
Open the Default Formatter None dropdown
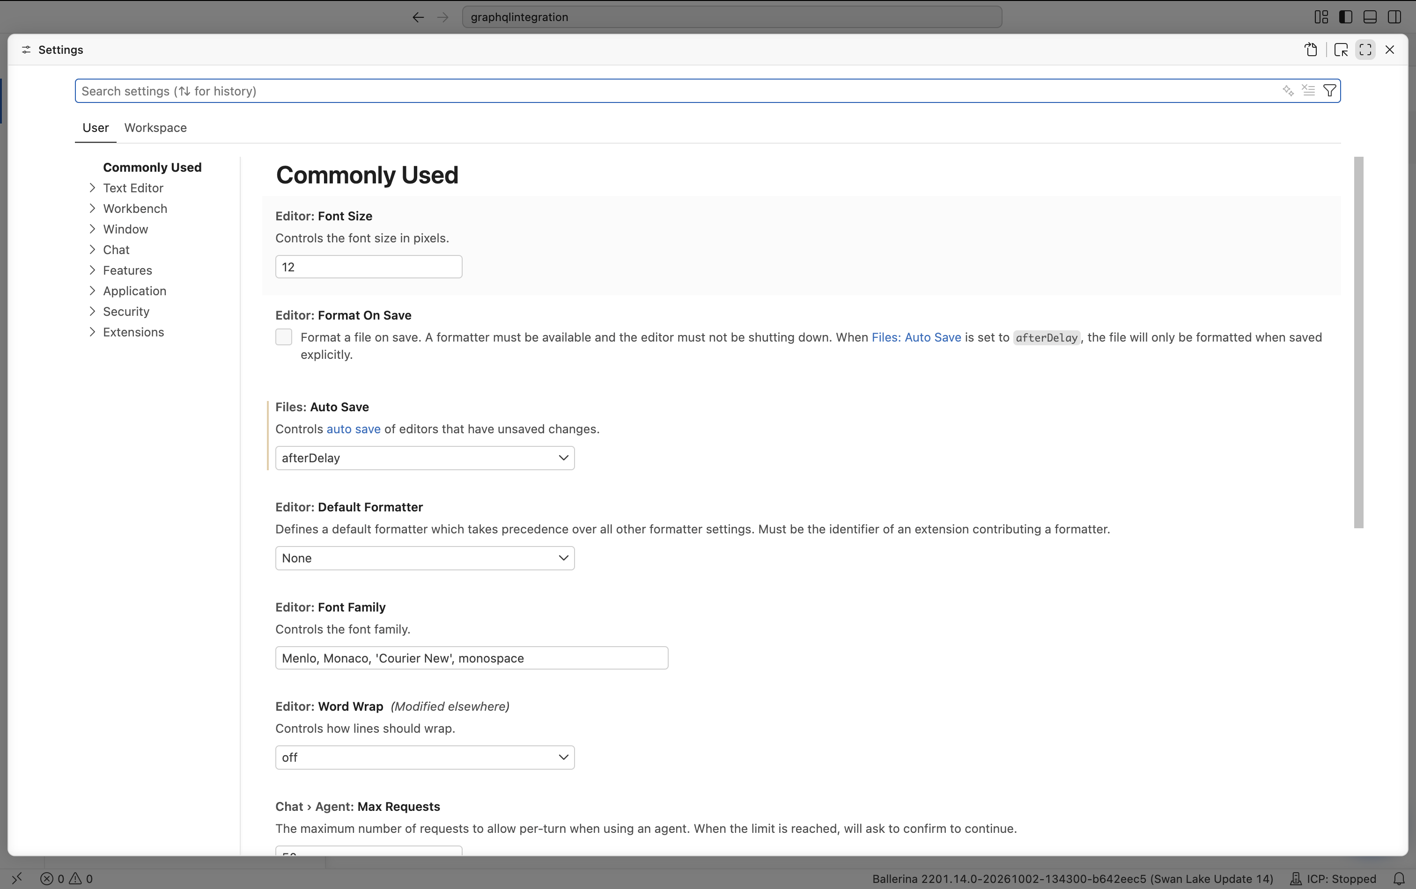(425, 558)
